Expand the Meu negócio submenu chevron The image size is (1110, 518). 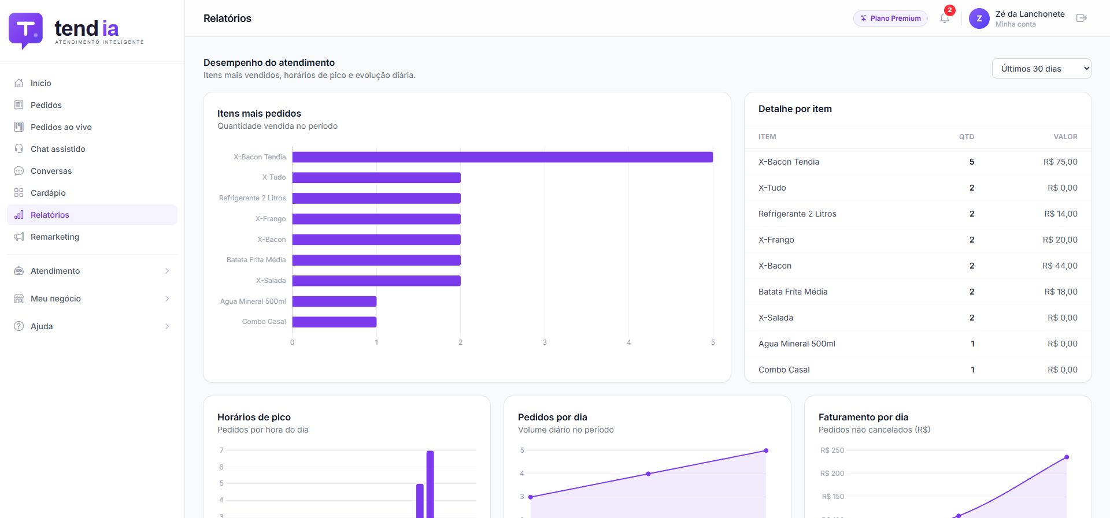point(167,299)
